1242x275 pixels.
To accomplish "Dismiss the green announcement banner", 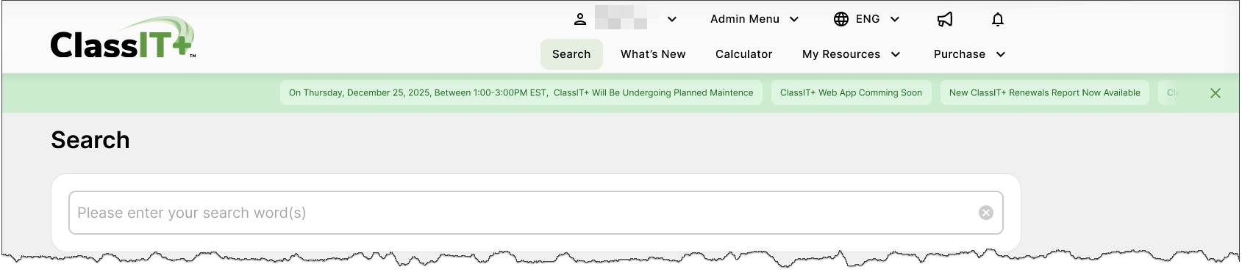I will coord(1216,93).
